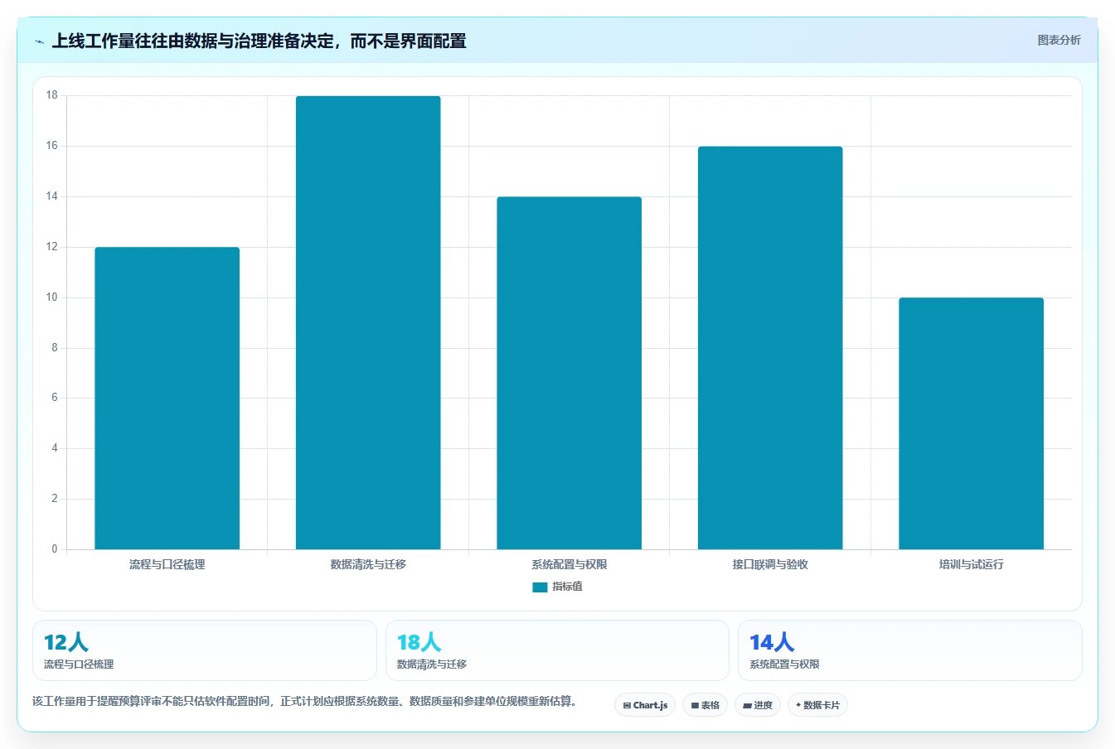This screenshot has height=749, width=1115.
Task: Click the y-axis value 10
Action: (x=52, y=297)
